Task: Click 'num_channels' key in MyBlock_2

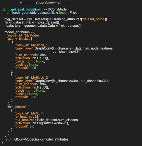Action: tap(27, 84)
